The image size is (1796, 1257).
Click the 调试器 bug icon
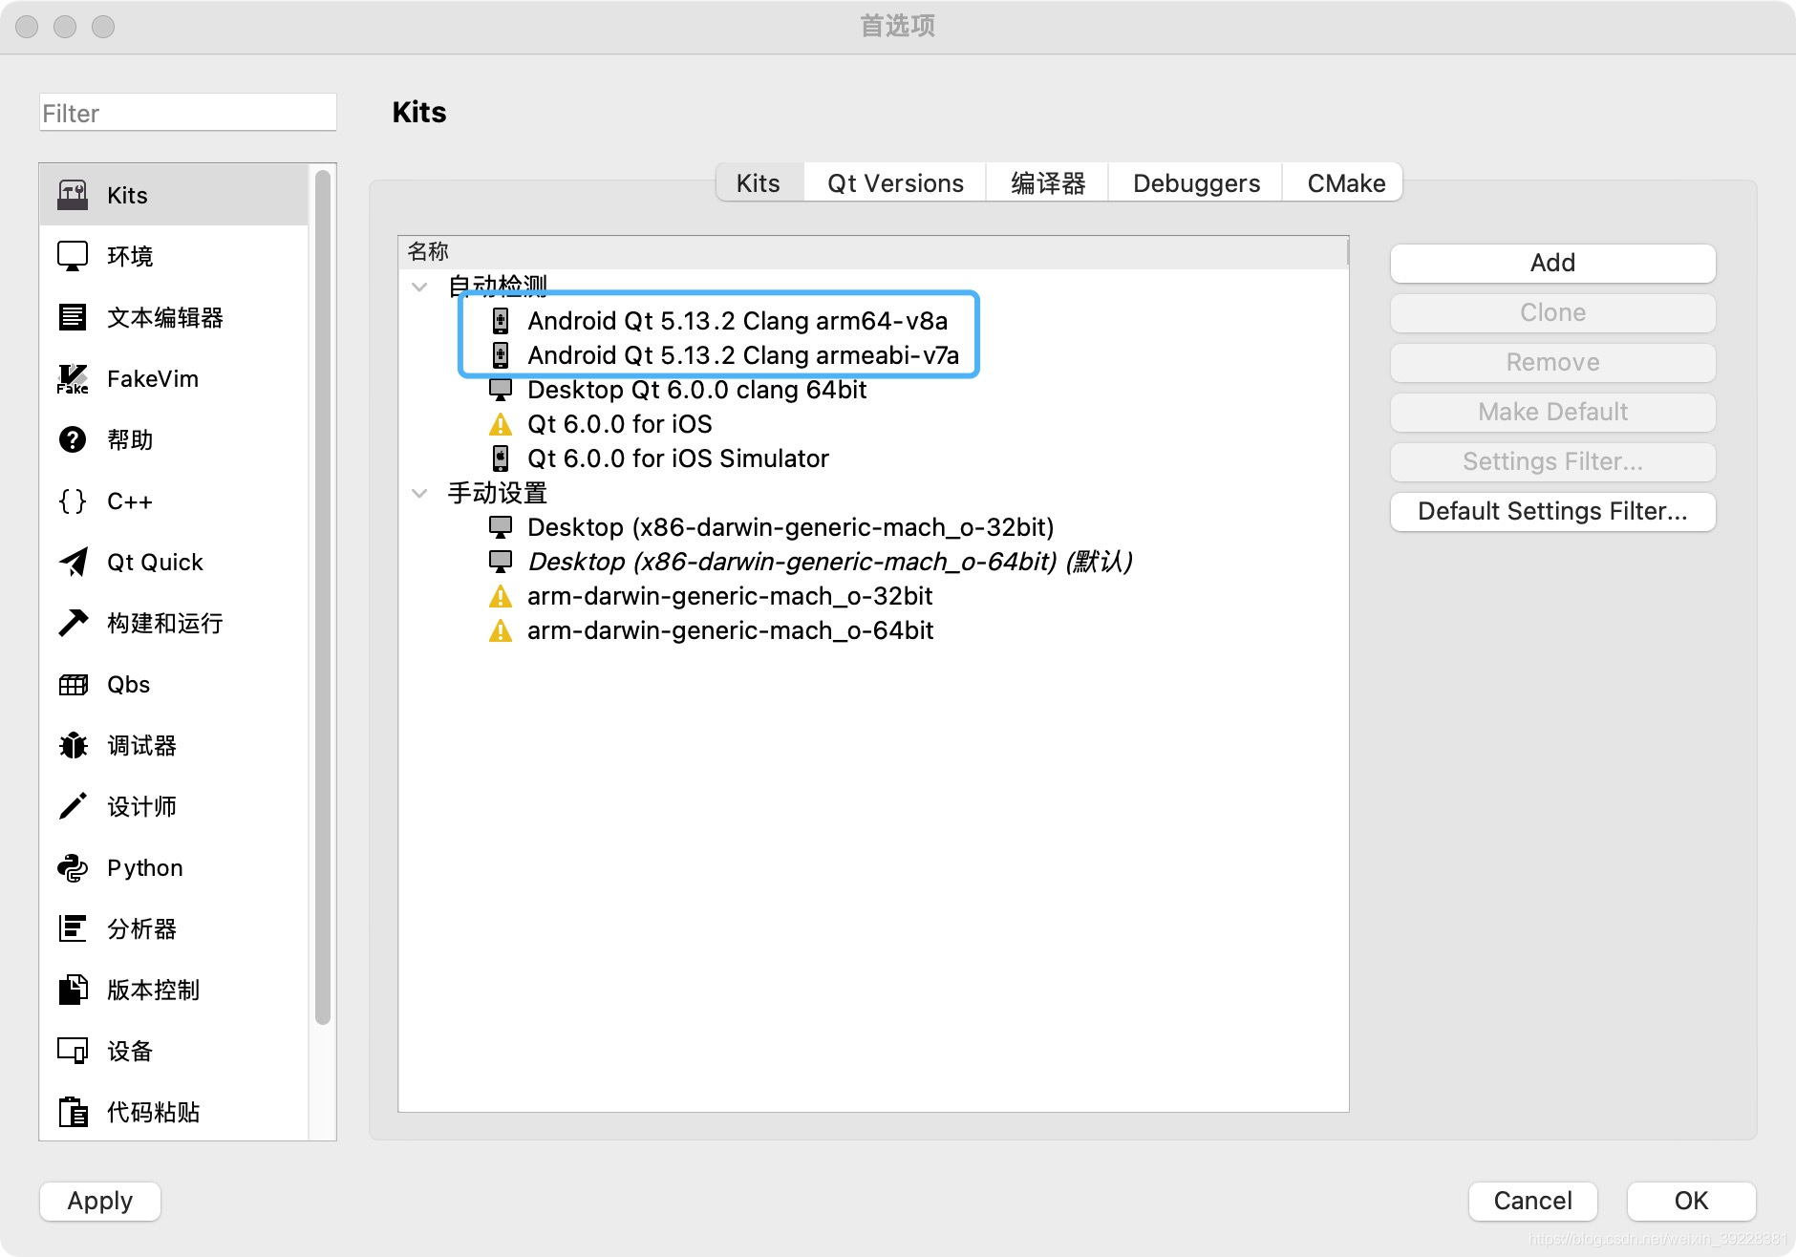click(73, 745)
